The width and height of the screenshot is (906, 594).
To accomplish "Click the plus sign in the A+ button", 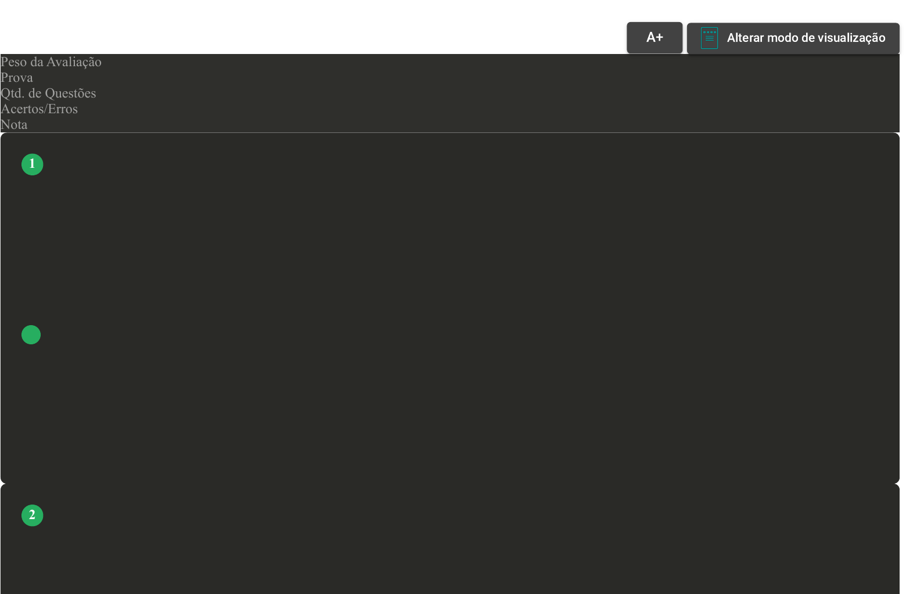I will [659, 38].
